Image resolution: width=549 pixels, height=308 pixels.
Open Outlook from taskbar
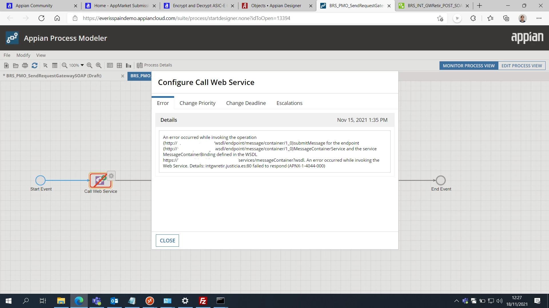coord(114,301)
